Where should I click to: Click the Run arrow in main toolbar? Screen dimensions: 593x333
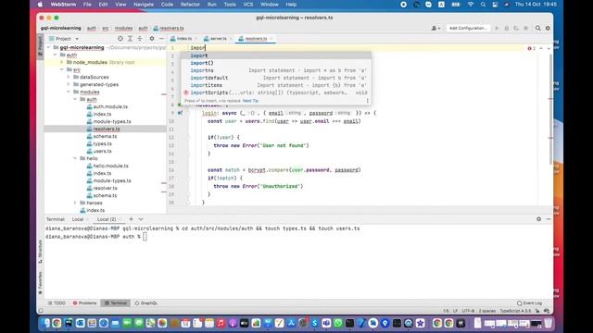pyautogui.click(x=497, y=29)
